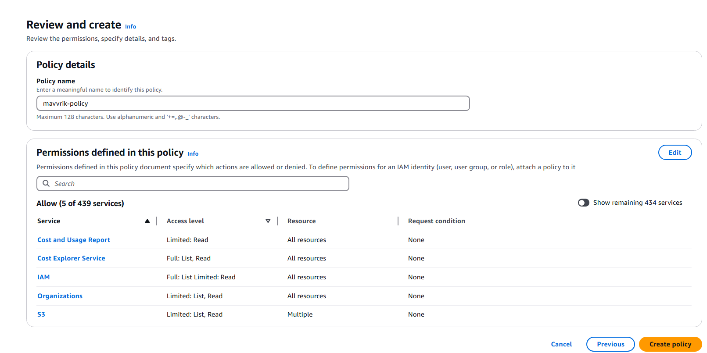The width and height of the screenshot is (707, 353).
Task: Click the search magnifier icon in permissions
Action: click(x=46, y=183)
